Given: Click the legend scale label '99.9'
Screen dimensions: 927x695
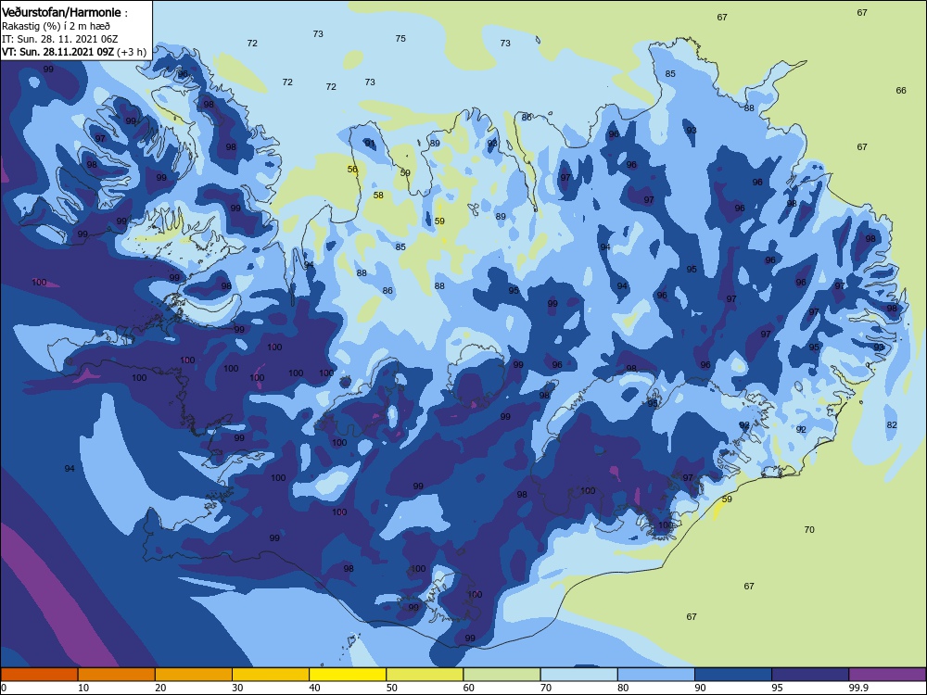Looking at the screenshot, I should point(858,688).
